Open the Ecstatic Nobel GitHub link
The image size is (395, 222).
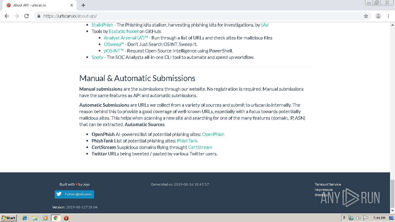(x=124, y=31)
